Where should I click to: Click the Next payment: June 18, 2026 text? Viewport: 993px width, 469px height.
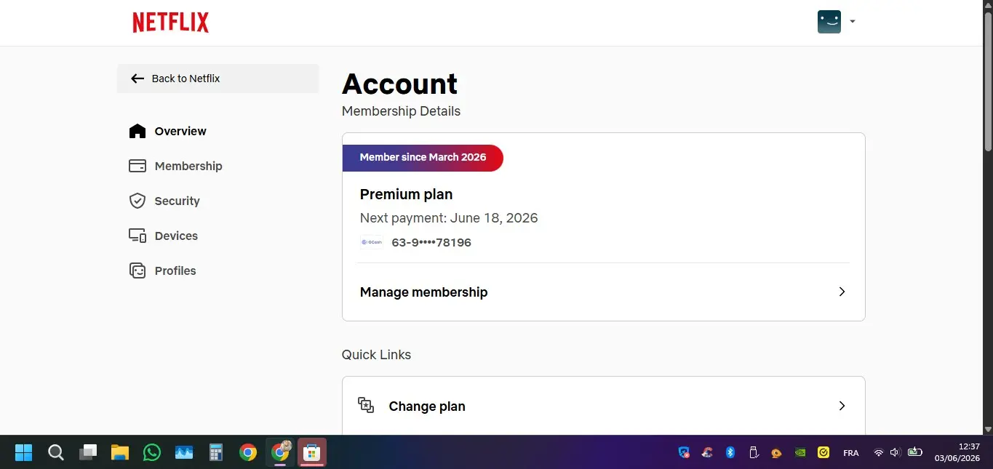click(x=449, y=218)
